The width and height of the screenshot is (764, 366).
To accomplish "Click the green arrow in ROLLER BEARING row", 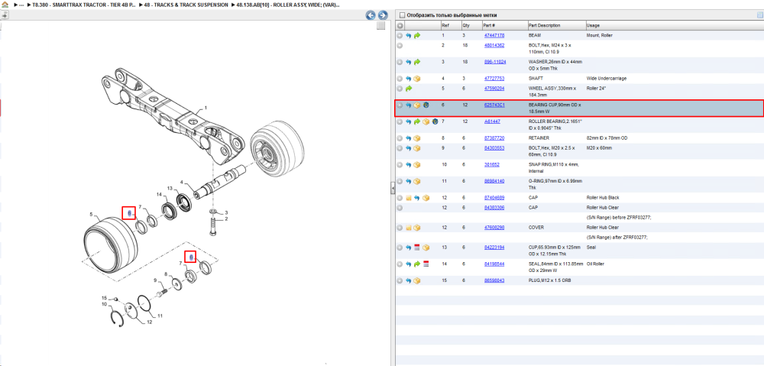I will coord(417,121).
